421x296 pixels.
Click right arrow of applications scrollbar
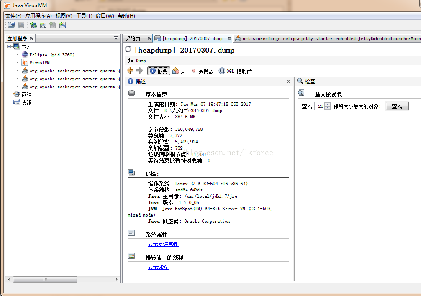pos(116,279)
